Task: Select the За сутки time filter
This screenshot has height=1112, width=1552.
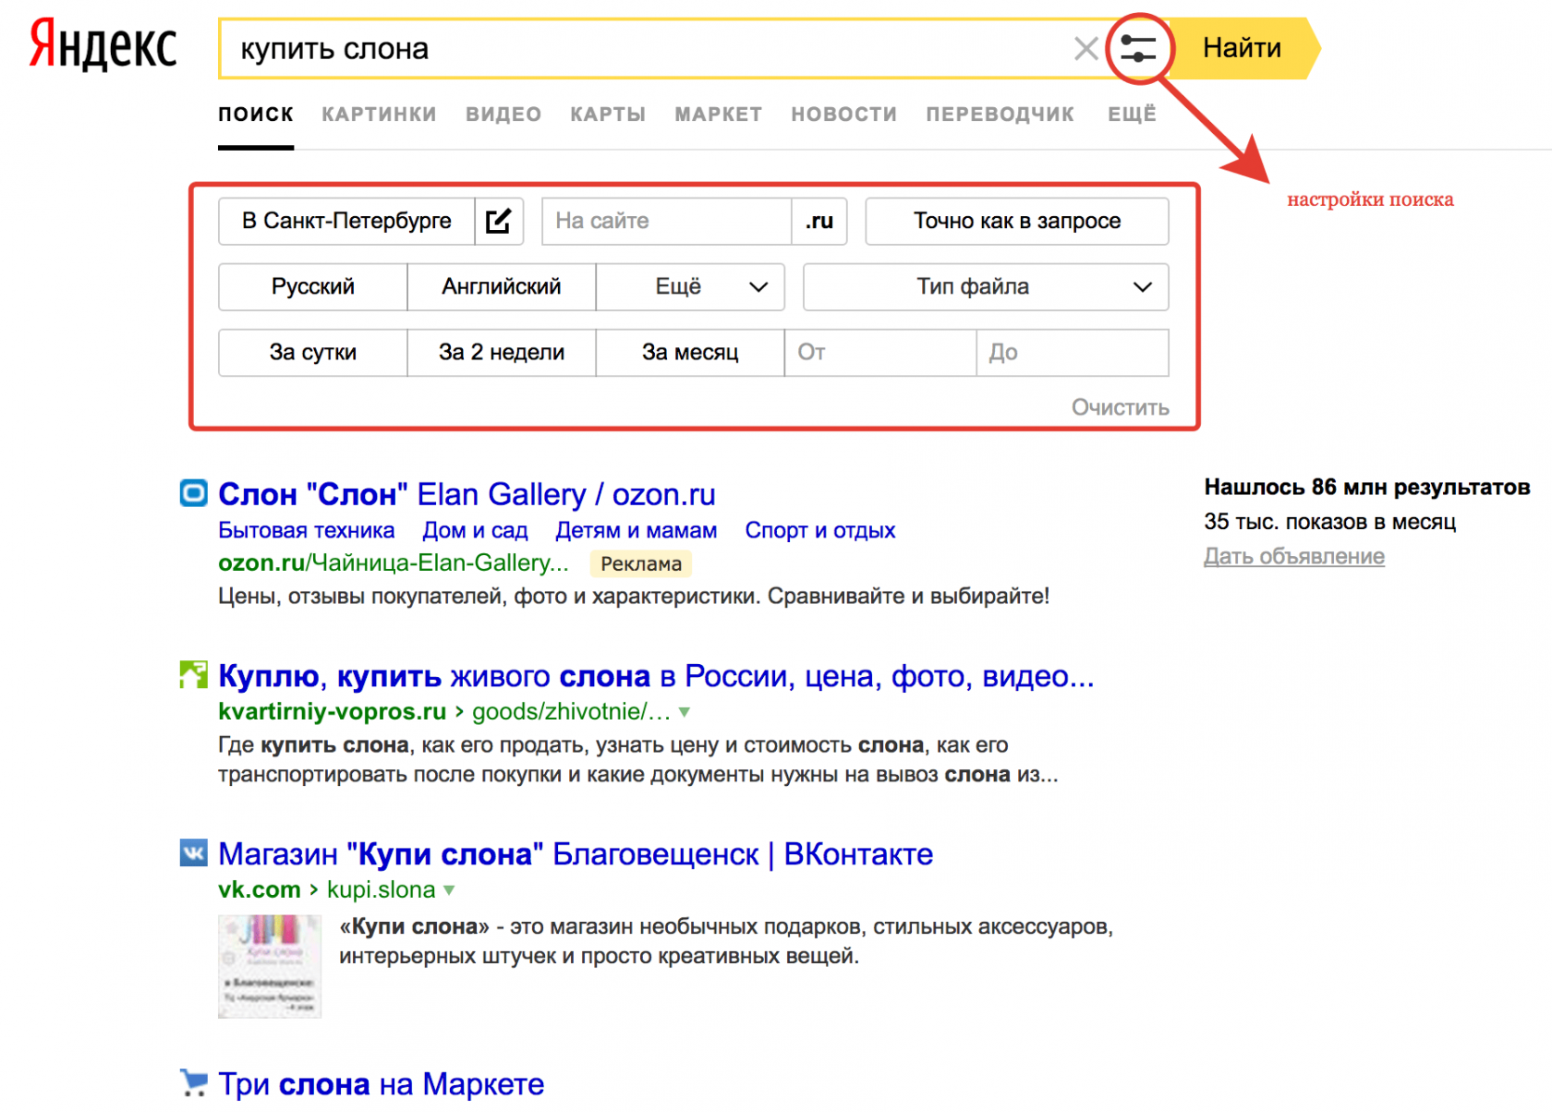Action: (x=313, y=352)
